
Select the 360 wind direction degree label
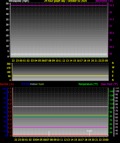8,64
